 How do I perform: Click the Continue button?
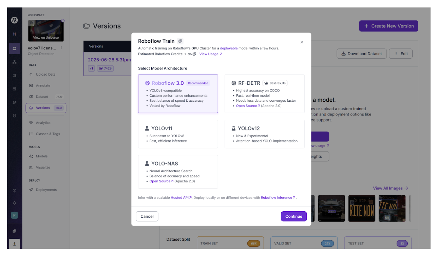point(293,216)
